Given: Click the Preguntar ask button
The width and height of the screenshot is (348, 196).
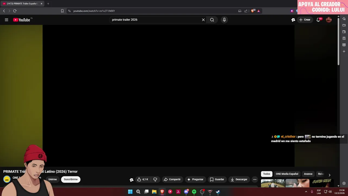Looking at the screenshot, I should [x=195, y=179].
